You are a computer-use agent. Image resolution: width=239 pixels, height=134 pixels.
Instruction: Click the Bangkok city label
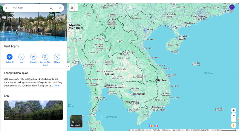click(x=111, y=85)
